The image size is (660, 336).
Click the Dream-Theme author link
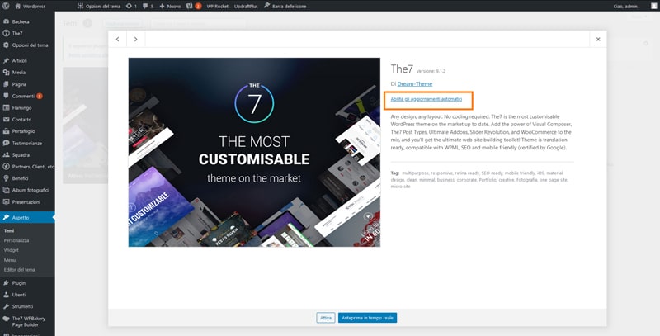click(415, 83)
